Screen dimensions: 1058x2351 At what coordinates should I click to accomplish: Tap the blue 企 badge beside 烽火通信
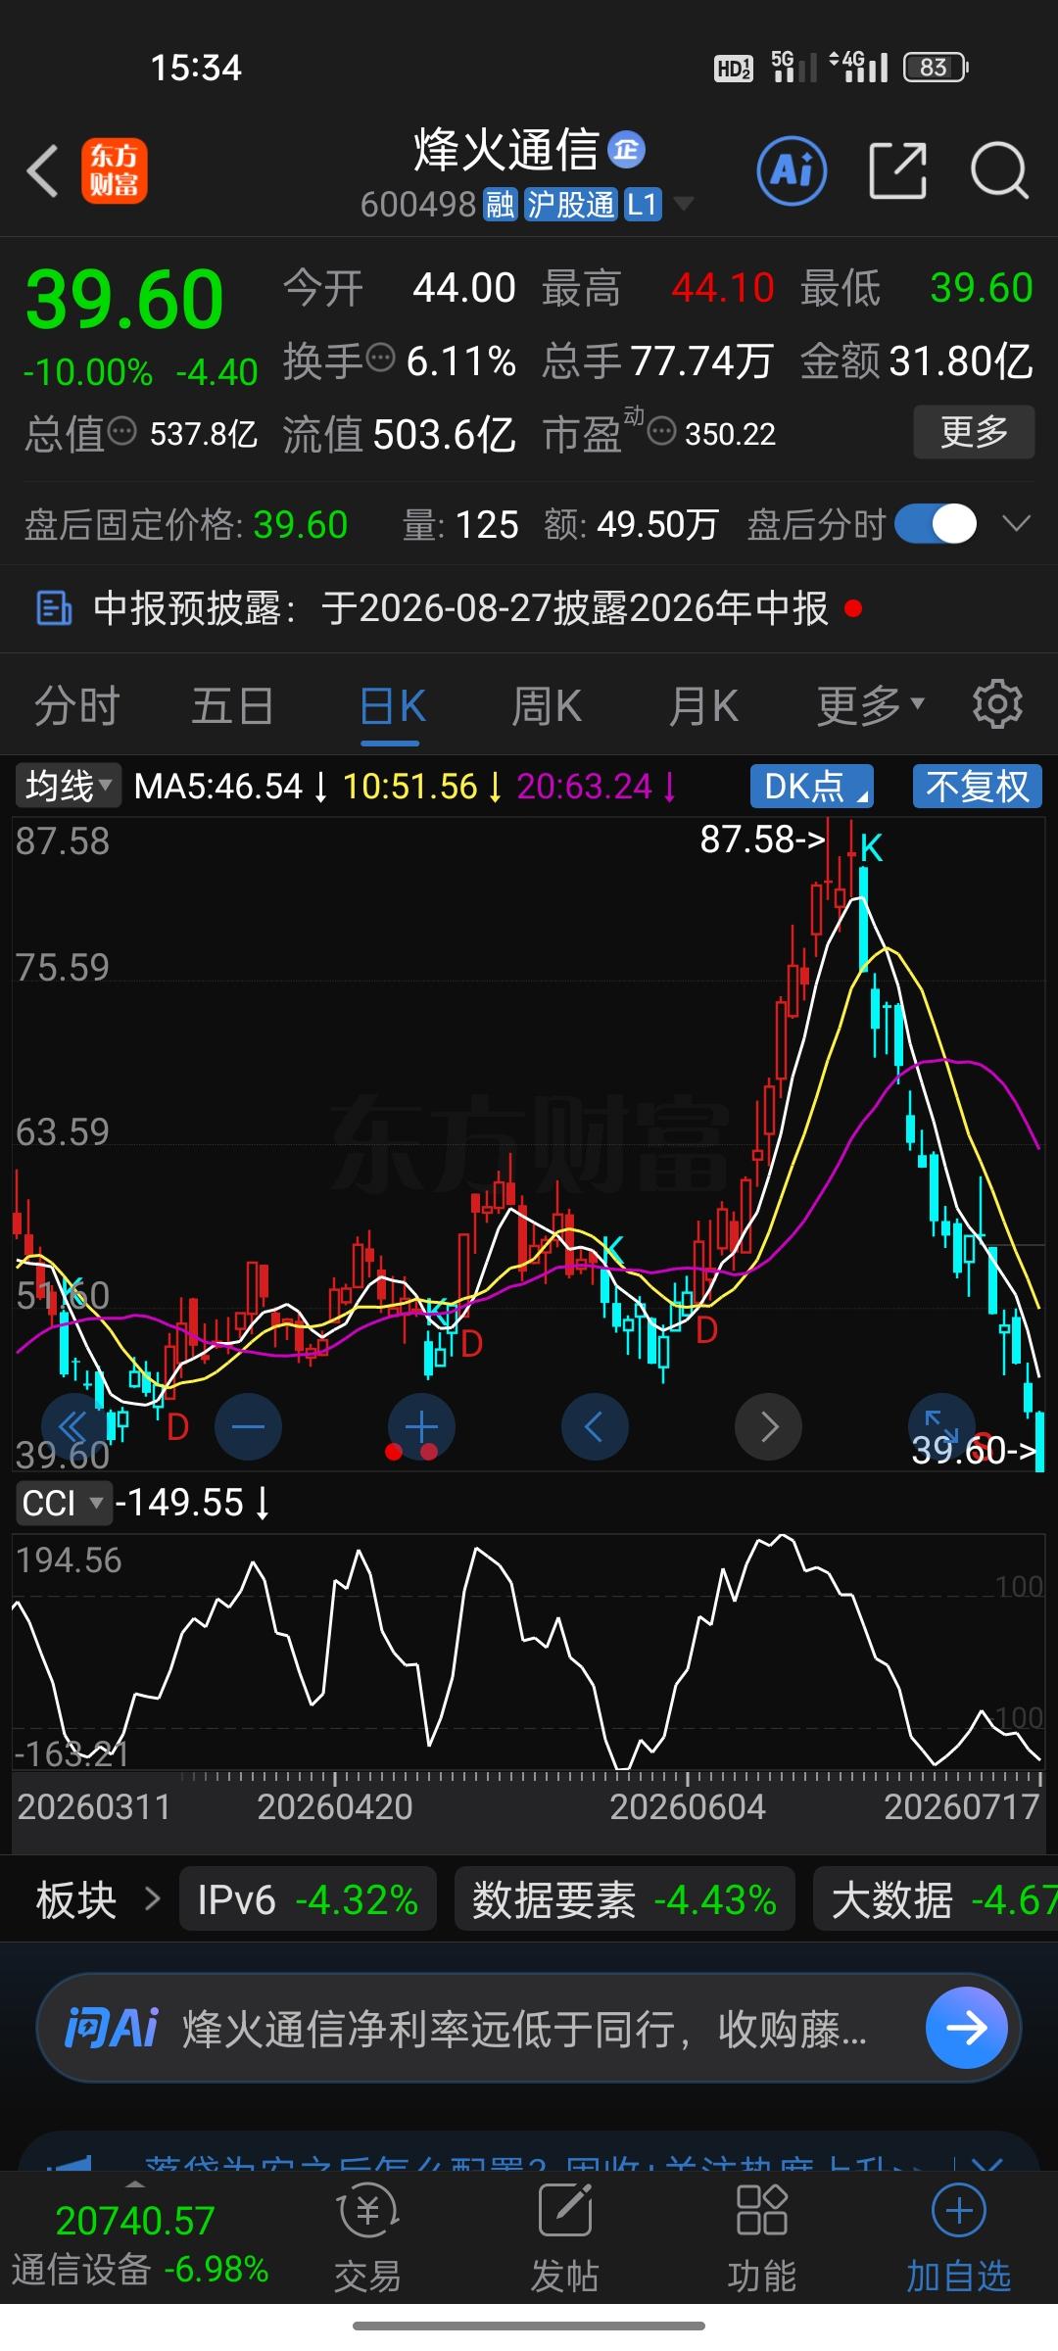pyautogui.click(x=626, y=149)
